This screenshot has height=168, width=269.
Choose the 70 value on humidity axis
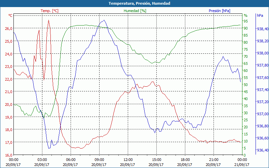tap(246, 56)
